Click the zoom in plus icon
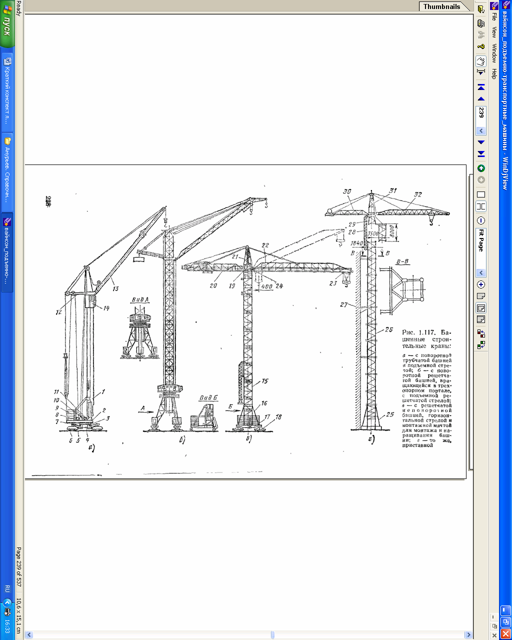The height and width of the screenshot is (640, 512). 481,284
